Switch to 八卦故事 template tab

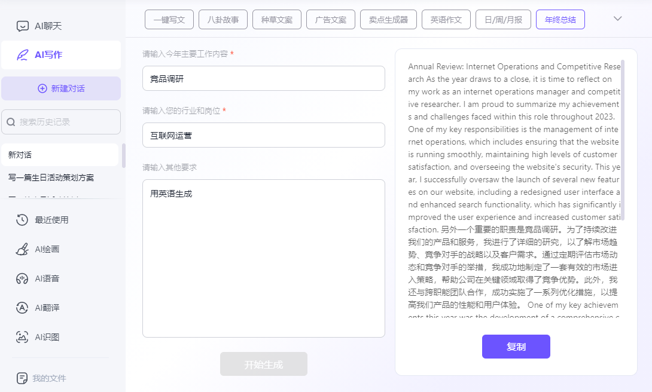coord(223,20)
